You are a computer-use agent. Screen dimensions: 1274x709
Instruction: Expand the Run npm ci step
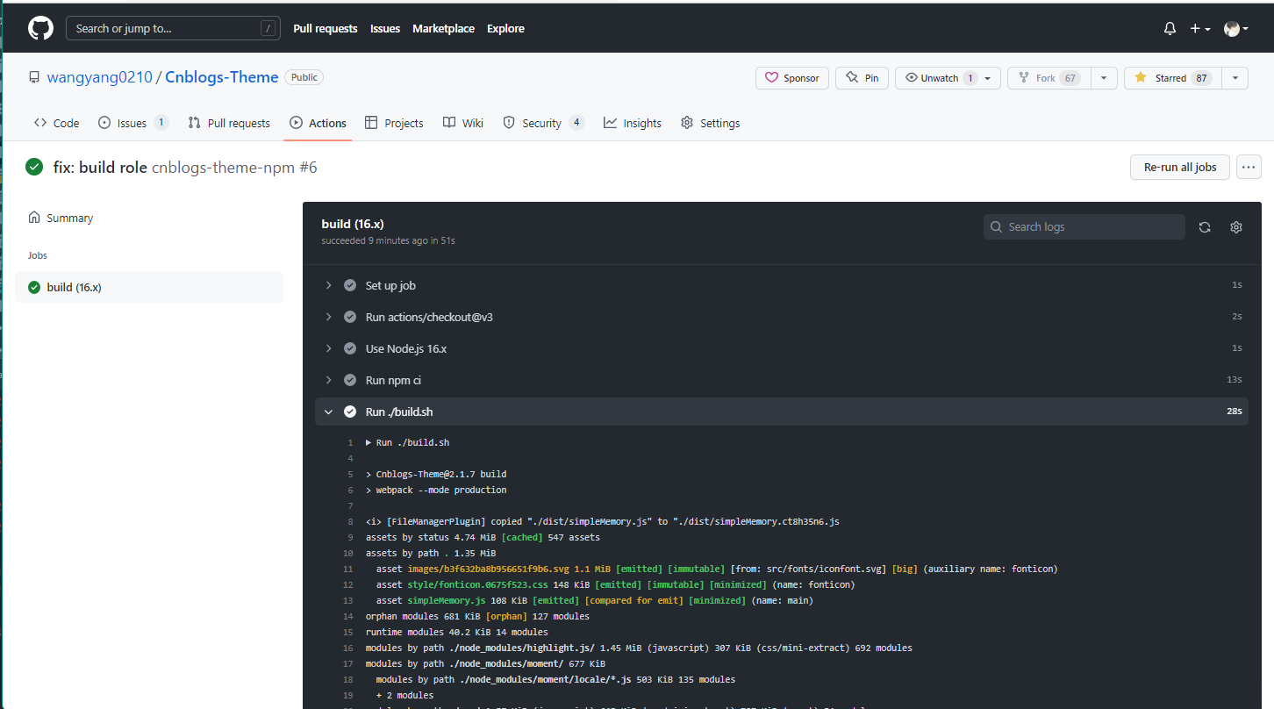point(328,380)
